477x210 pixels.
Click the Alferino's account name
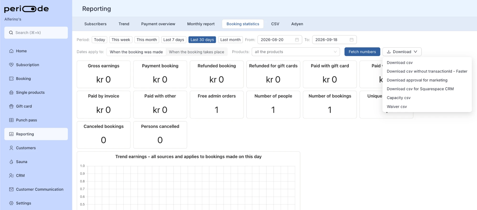click(13, 19)
